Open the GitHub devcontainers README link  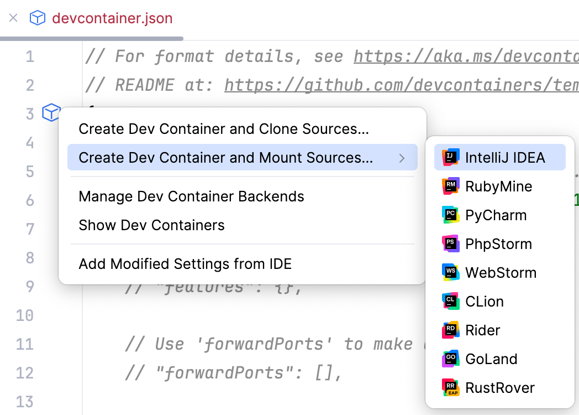click(401, 85)
